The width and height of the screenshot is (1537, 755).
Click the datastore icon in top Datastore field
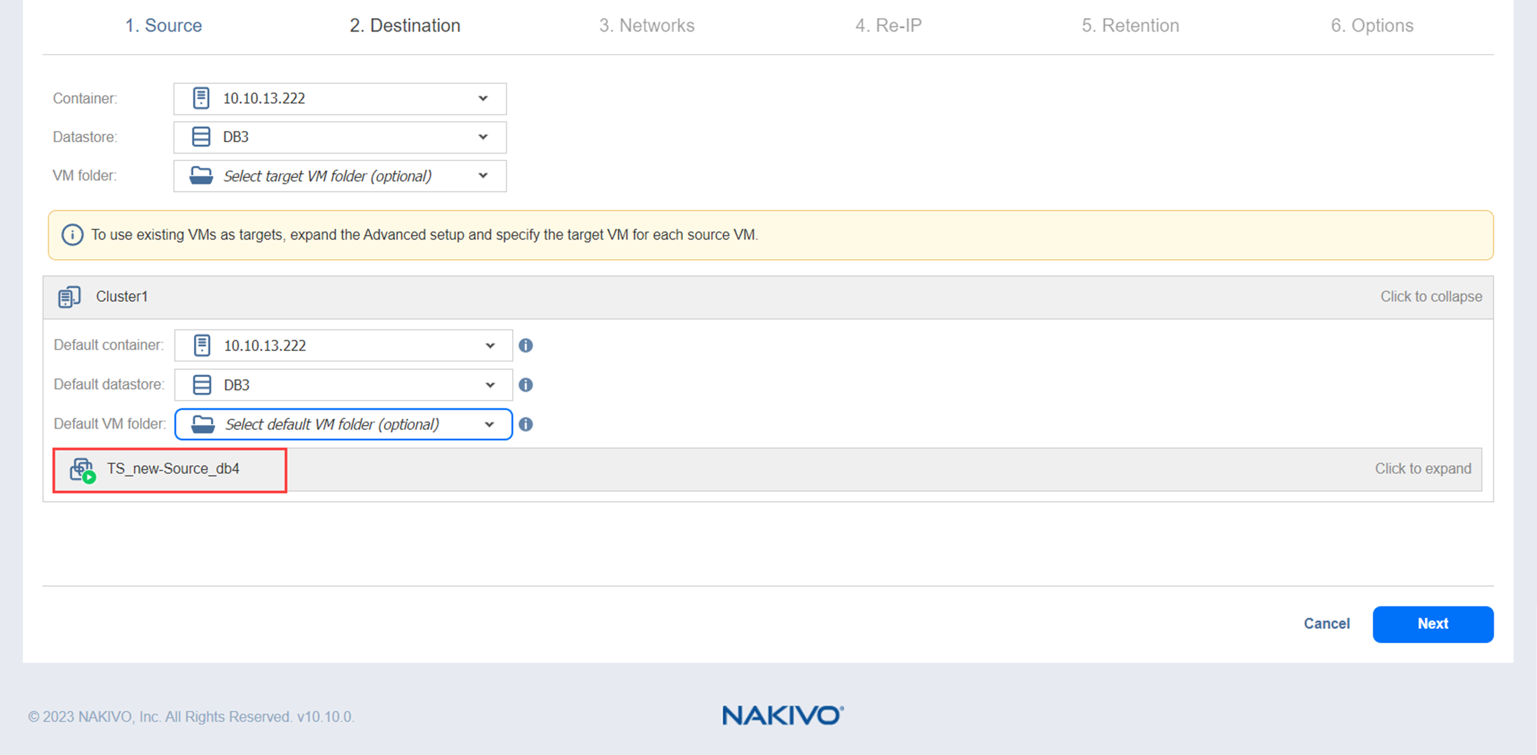click(x=201, y=137)
